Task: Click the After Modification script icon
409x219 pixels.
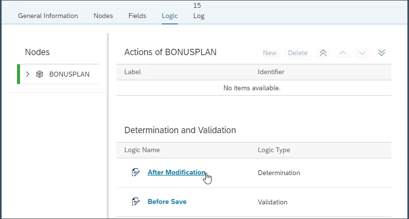Action: coord(136,172)
